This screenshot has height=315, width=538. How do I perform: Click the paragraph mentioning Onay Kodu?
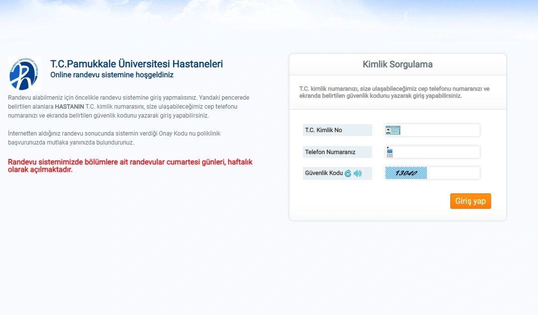(114, 138)
